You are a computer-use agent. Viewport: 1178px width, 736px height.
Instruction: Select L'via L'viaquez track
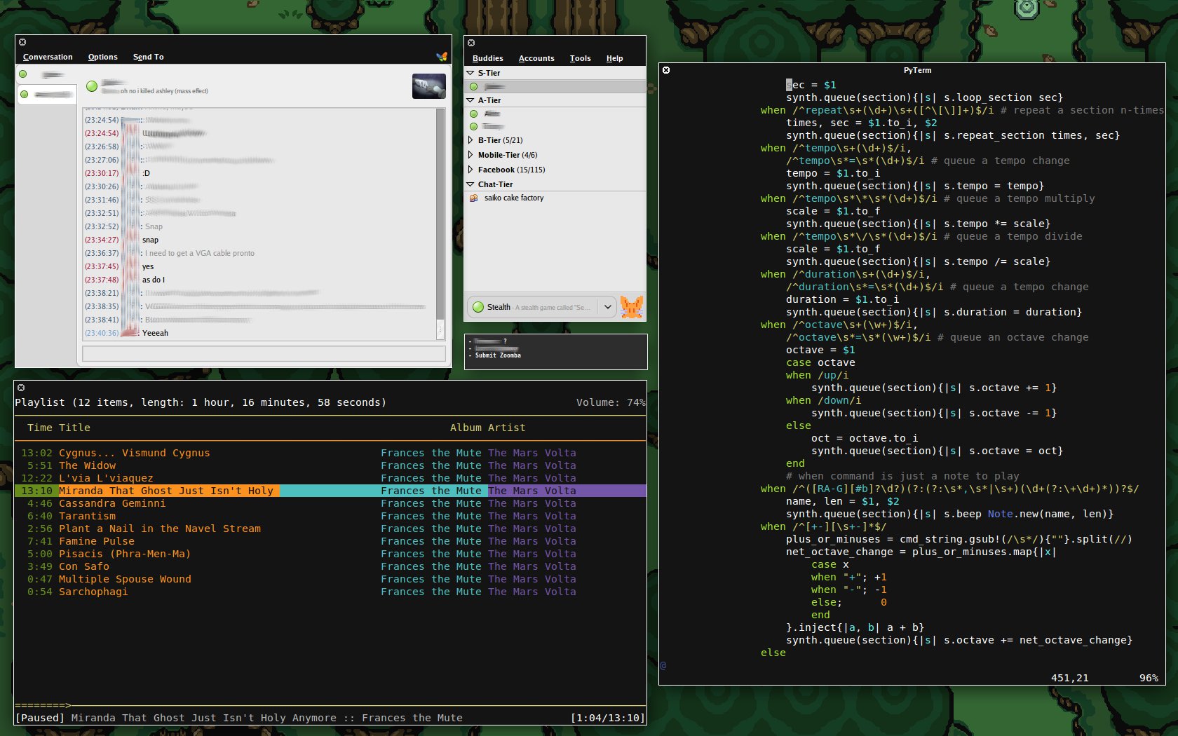click(330, 479)
